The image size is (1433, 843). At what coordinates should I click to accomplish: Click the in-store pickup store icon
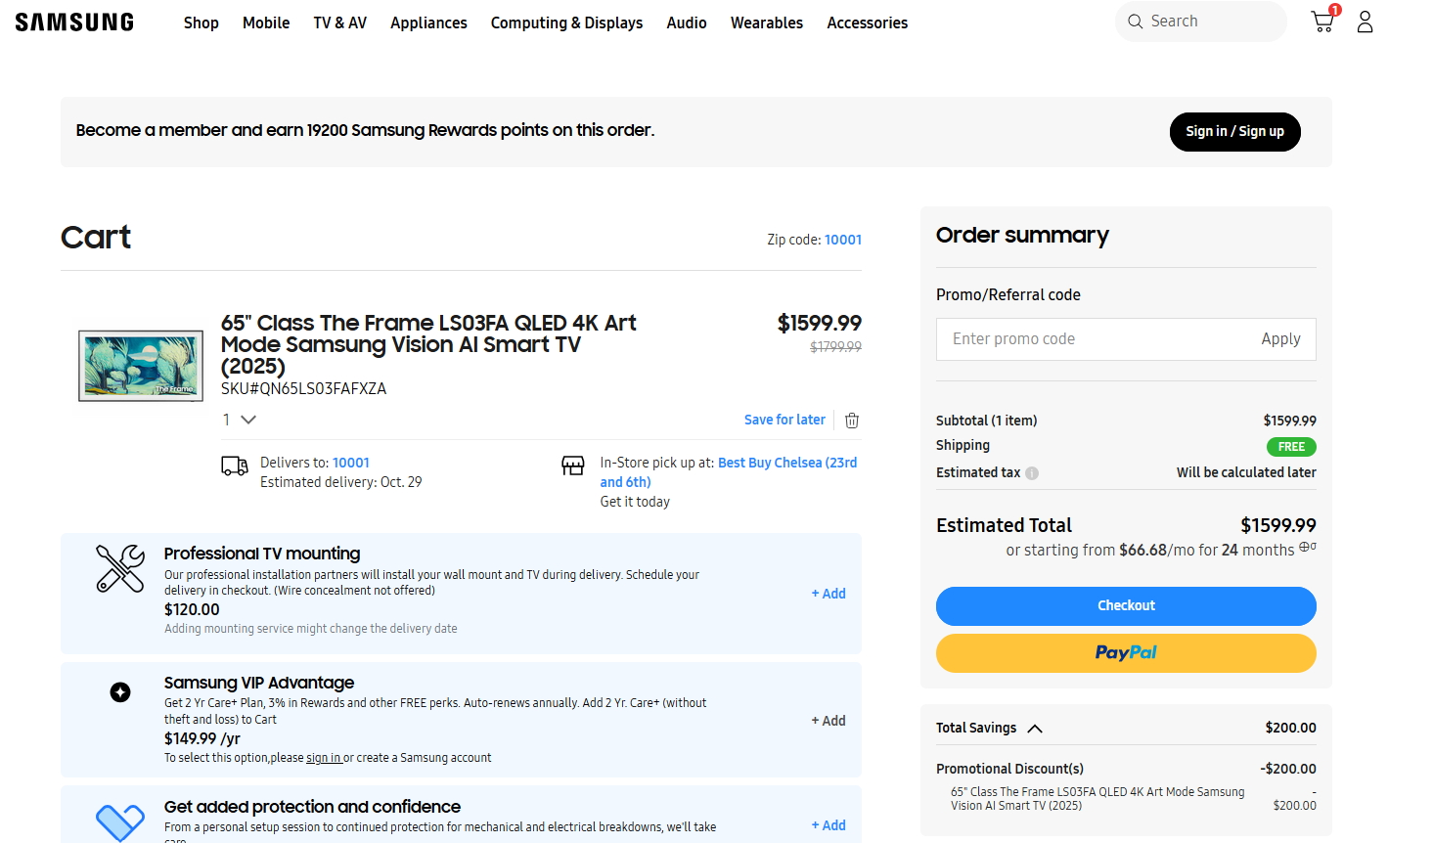tap(573, 466)
